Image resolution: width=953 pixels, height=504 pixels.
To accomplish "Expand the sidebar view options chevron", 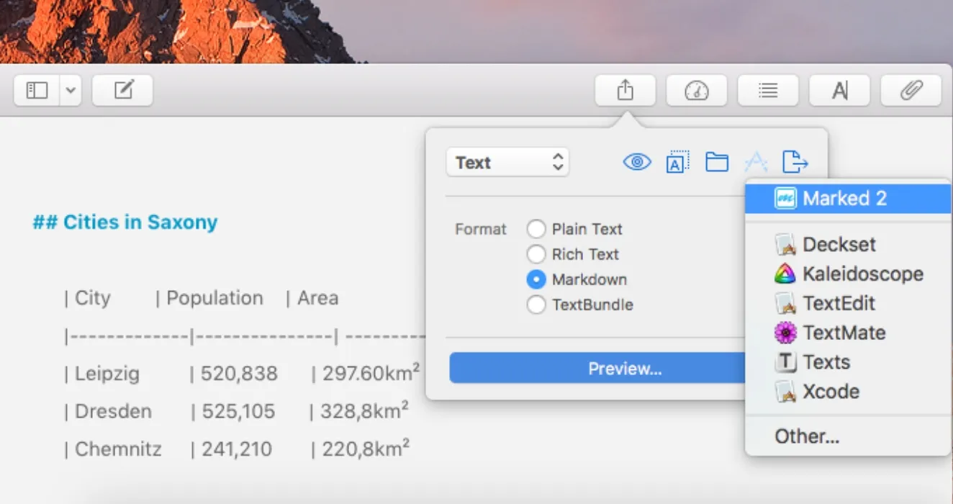I will [x=70, y=90].
